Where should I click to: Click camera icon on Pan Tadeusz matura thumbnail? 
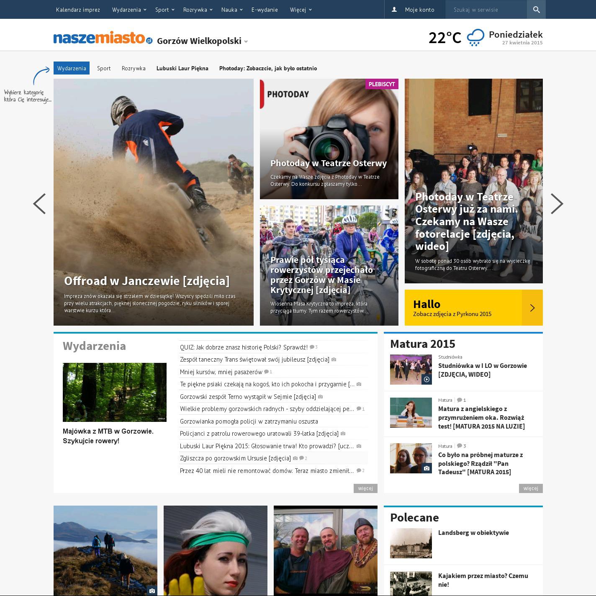coord(426,468)
